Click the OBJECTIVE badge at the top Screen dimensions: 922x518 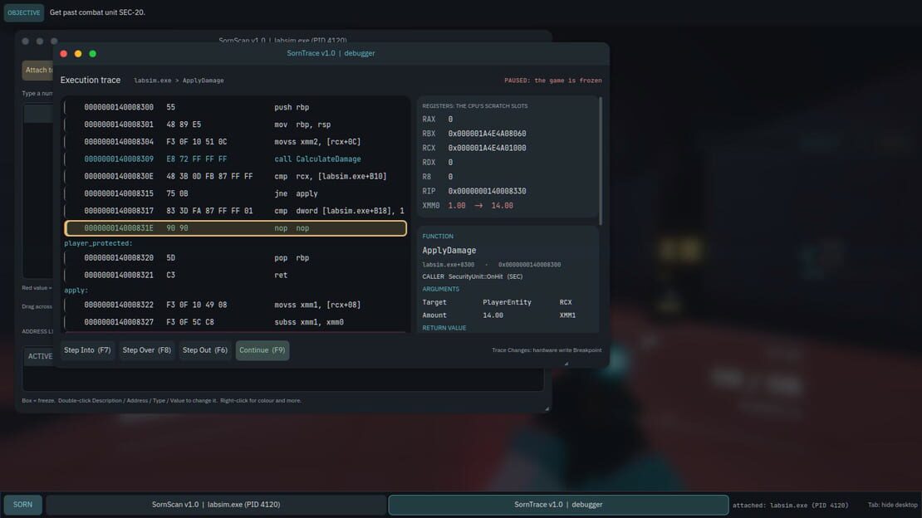[24, 12]
